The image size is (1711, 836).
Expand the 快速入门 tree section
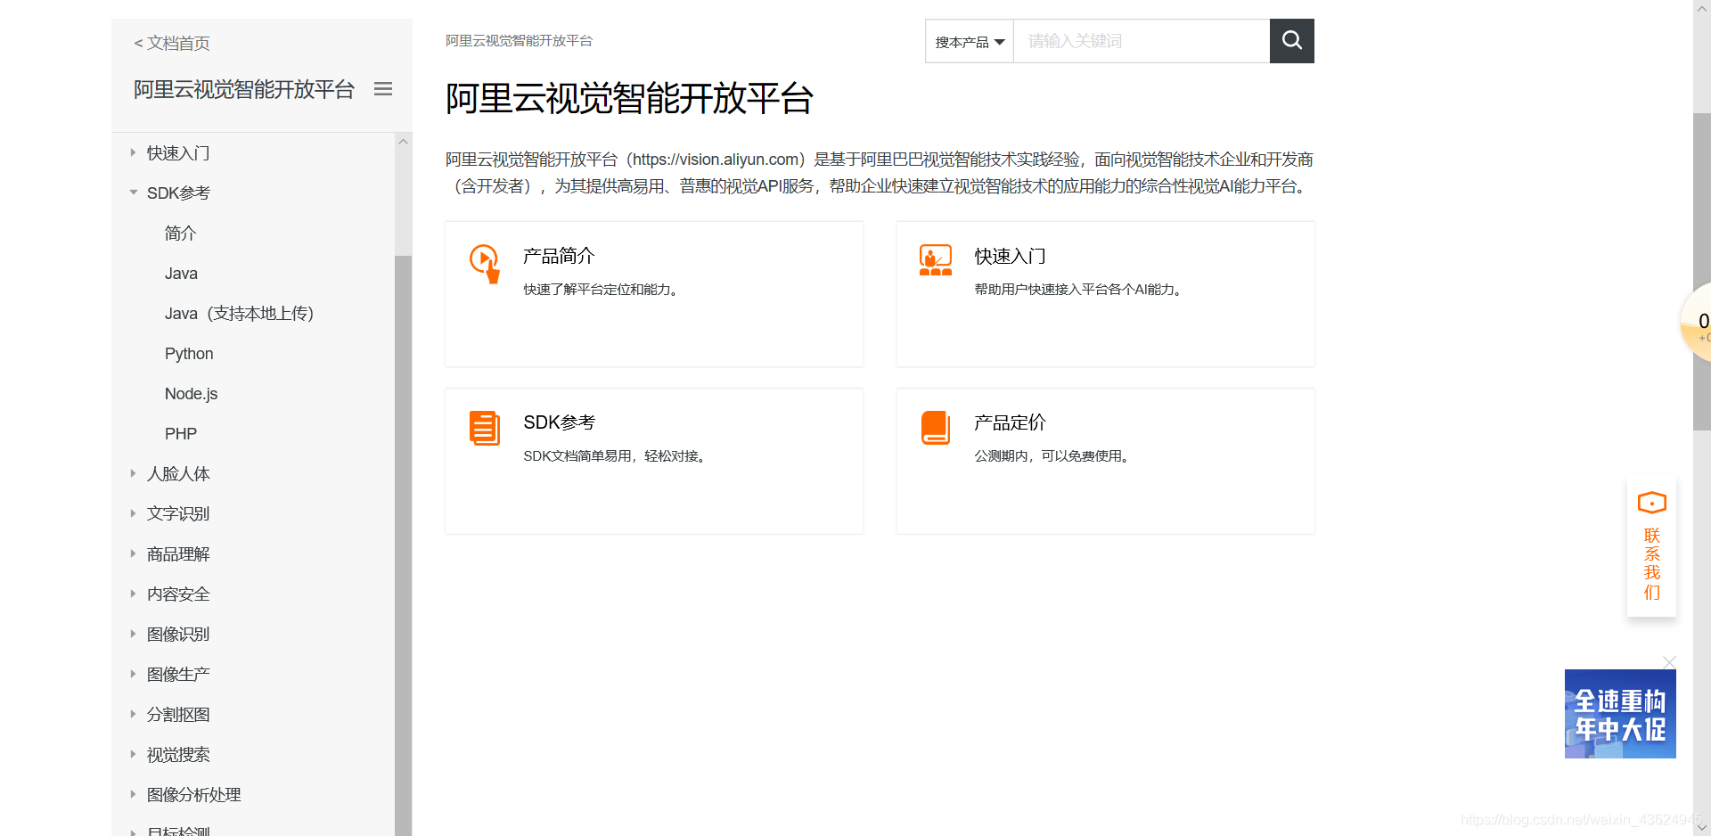[133, 152]
